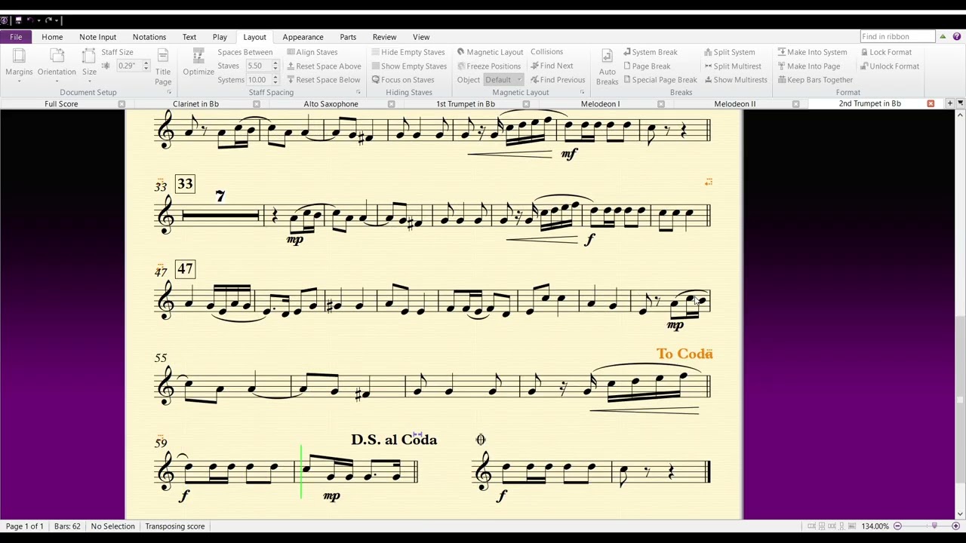Viewport: 966px width, 543px height.
Task: Expand Document Setup dialog launcher
Action: coord(169,93)
